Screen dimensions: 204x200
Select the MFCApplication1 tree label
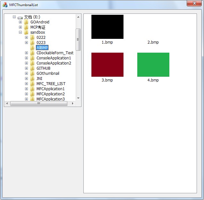pos(50,89)
